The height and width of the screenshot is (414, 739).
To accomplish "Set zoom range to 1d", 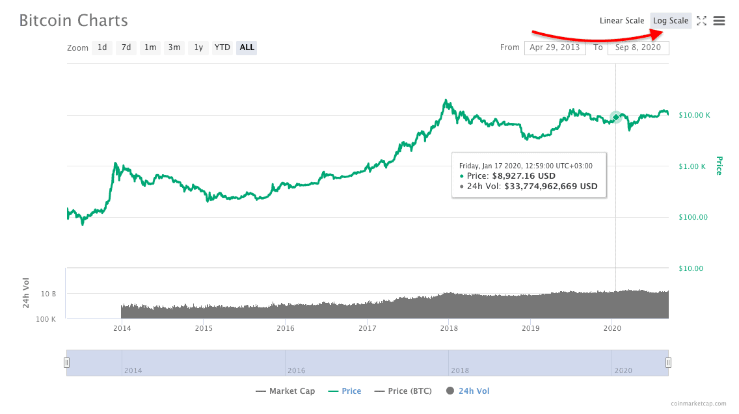I will click(102, 47).
